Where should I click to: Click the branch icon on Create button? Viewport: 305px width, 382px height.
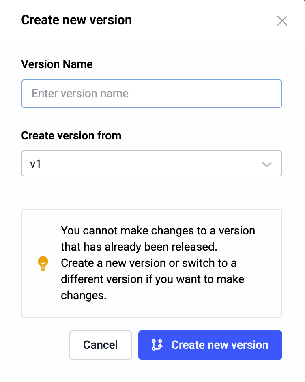click(157, 345)
